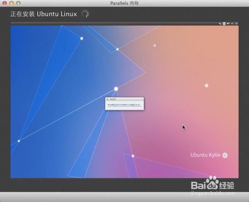Click the installer dialog's window menu arrow
This screenshot has height=202, width=249.
[x=107, y=99]
